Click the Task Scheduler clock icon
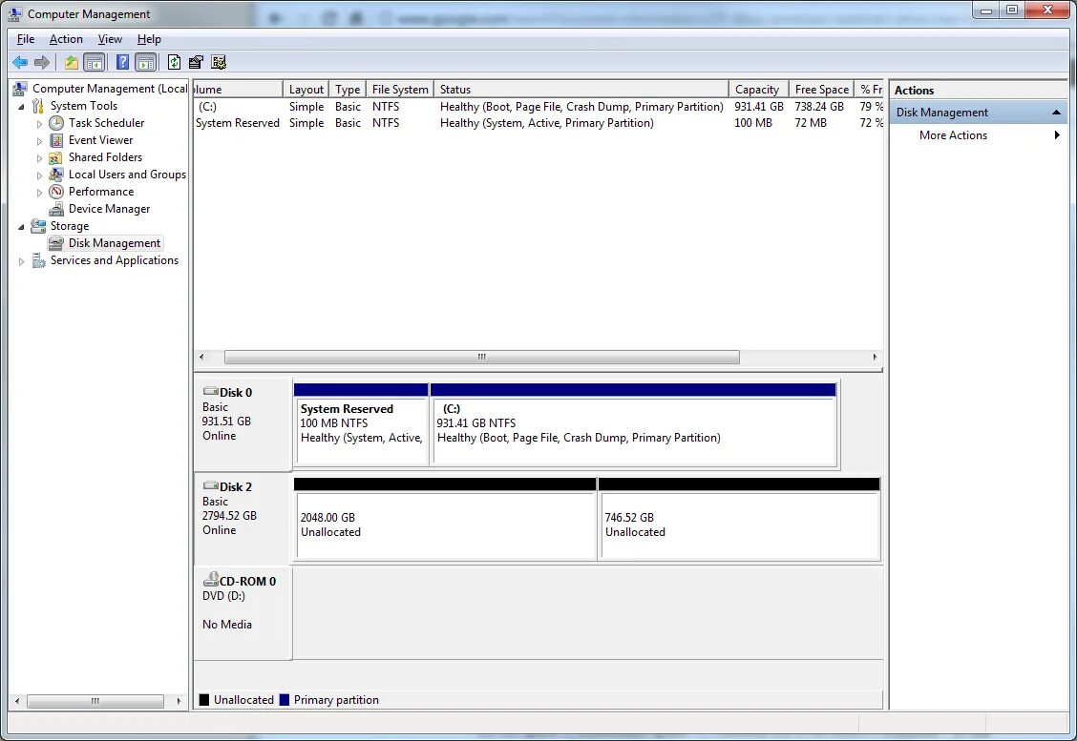 tap(56, 123)
